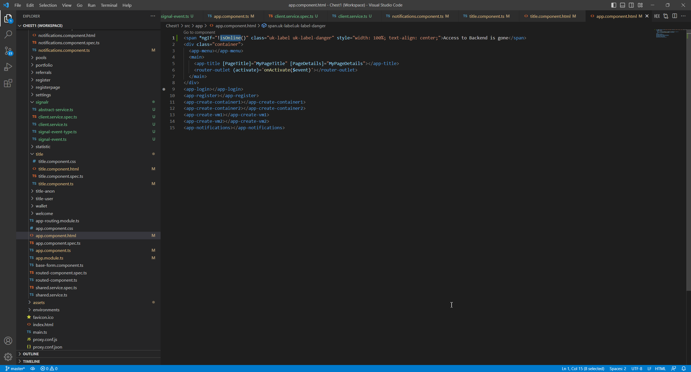This screenshot has height=372, width=691.
Task: Click the Go to component link
Action: pos(199,32)
